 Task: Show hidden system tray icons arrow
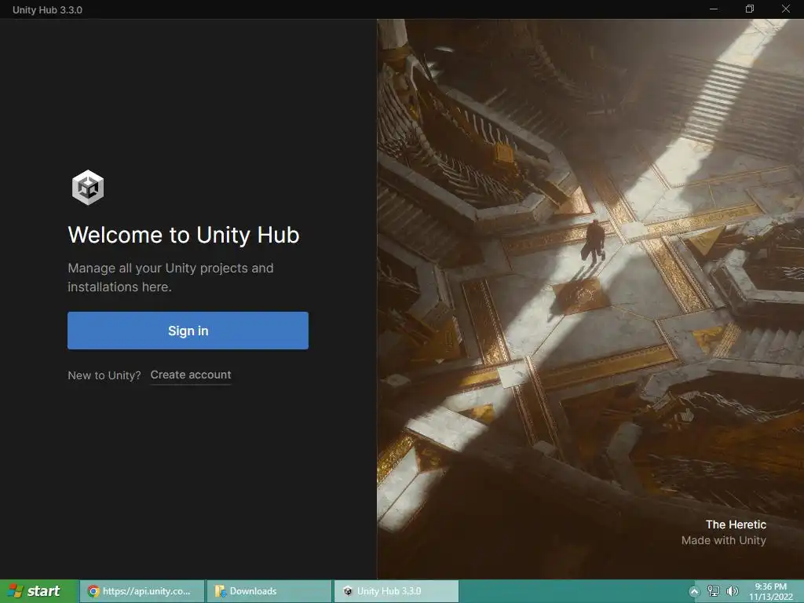(694, 592)
